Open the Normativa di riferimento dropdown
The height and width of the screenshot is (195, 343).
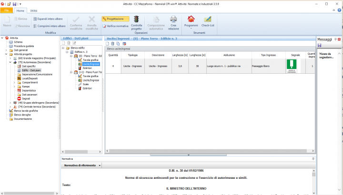click(100, 166)
